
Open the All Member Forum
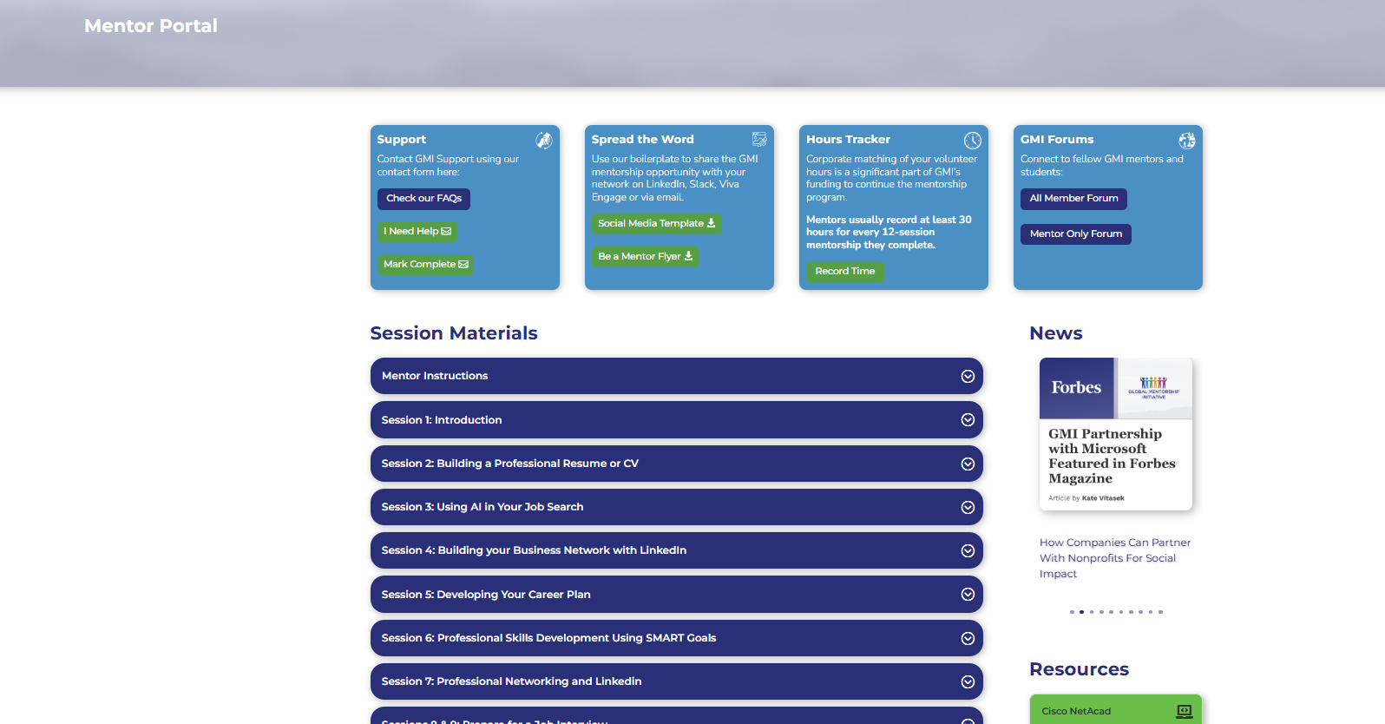[1073, 199]
